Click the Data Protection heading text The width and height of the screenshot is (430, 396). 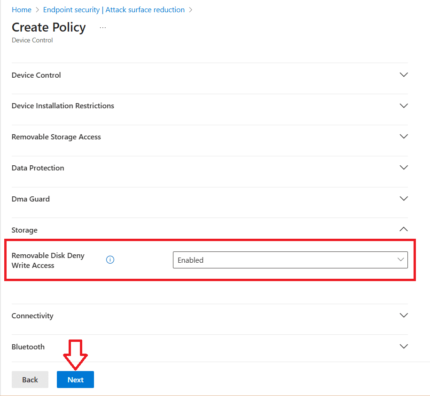point(38,168)
